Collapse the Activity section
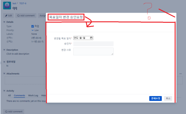This screenshot has width=186, height=114. tap(4, 91)
